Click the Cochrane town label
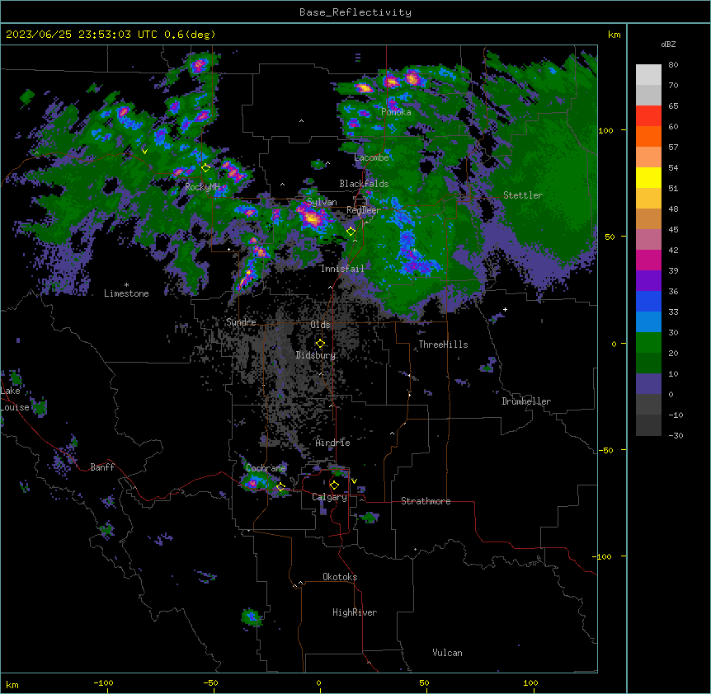Screen dimensions: 711x694 (x=266, y=468)
